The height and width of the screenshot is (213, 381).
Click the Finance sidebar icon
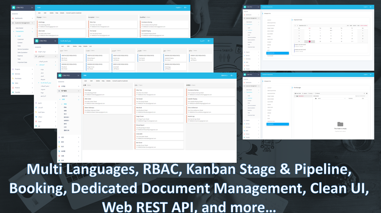point(12,87)
